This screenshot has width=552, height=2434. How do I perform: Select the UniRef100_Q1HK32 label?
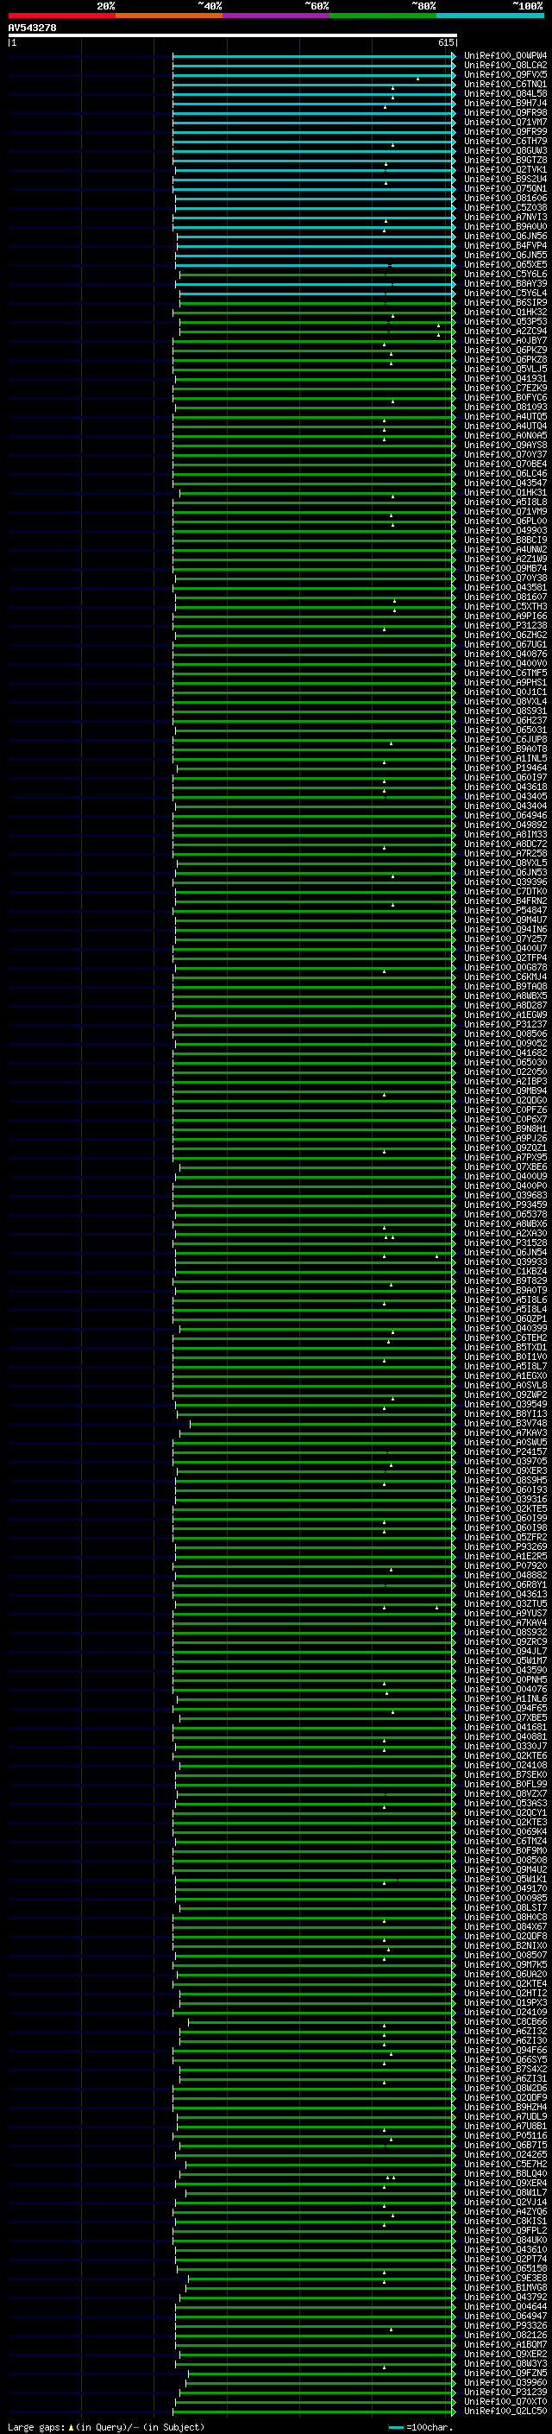click(505, 312)
